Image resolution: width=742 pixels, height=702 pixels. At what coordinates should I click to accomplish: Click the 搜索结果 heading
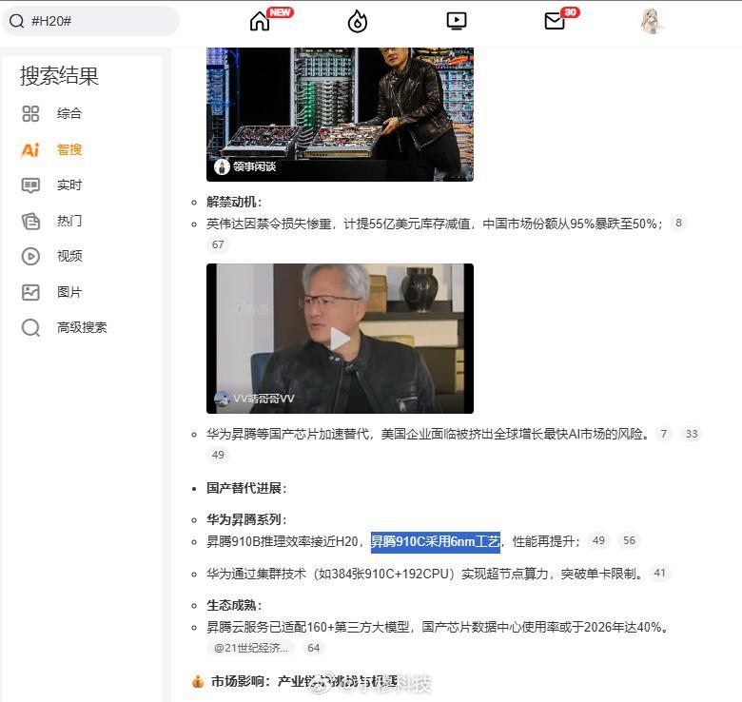point(59,76)
